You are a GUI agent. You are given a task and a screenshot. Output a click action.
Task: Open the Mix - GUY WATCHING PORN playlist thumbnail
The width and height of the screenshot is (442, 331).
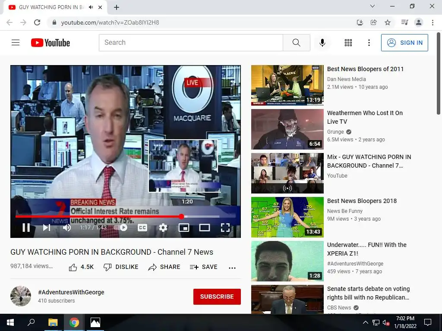(x=287, y=173)
